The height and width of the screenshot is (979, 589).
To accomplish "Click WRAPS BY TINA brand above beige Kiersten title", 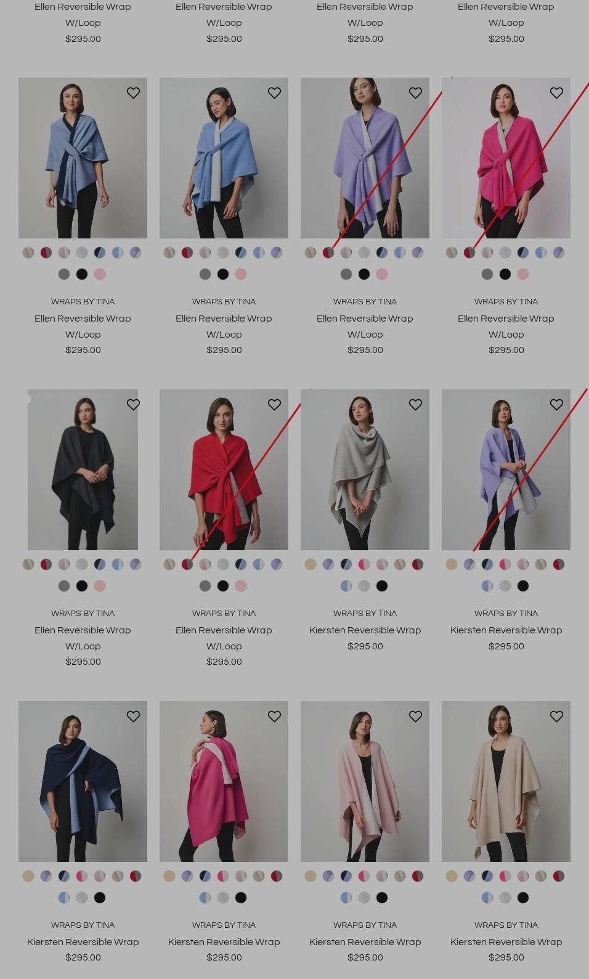I will point(506,925).
